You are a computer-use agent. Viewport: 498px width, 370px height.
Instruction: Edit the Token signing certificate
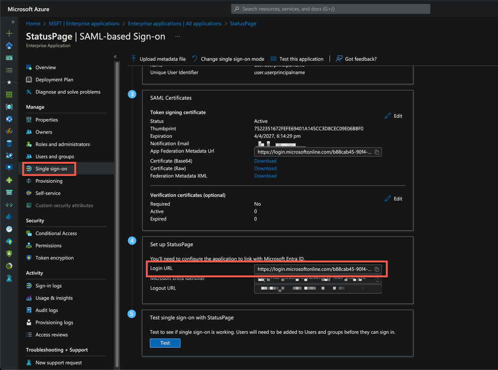tap(393, 116)
